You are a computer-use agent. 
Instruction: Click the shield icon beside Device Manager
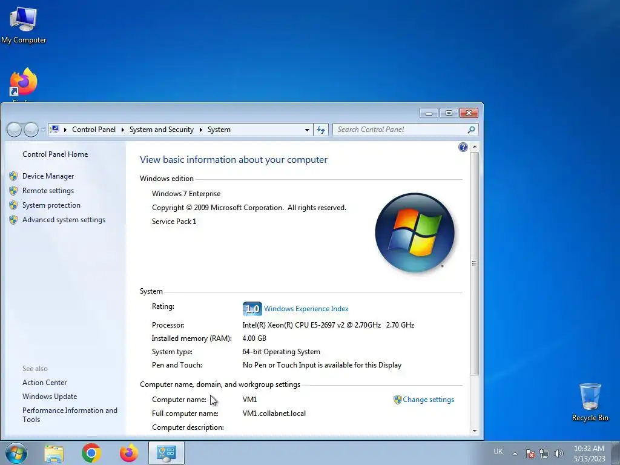[13, 176]
